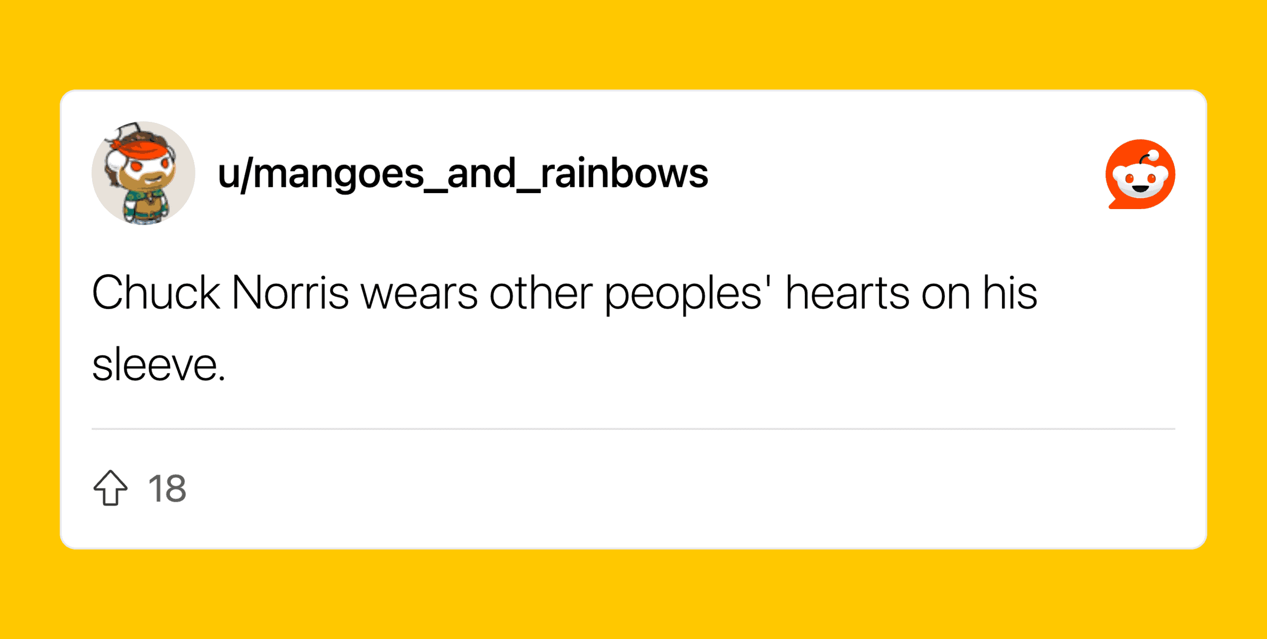Click the yellow background above the card

point(633,43)
